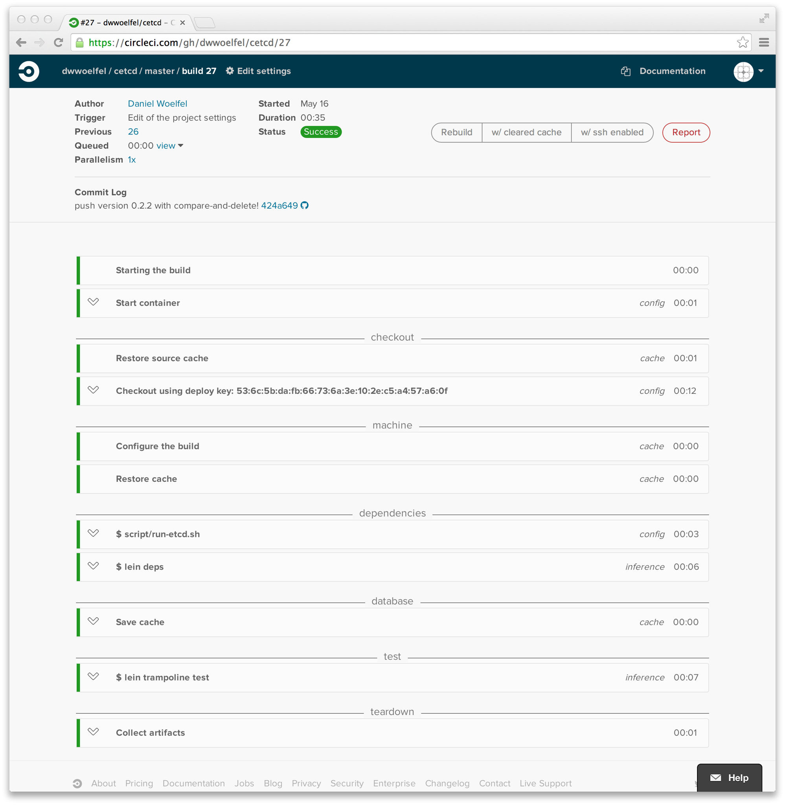Expand the Save cache step
785x805 pixels.
[x=93, y=621]
